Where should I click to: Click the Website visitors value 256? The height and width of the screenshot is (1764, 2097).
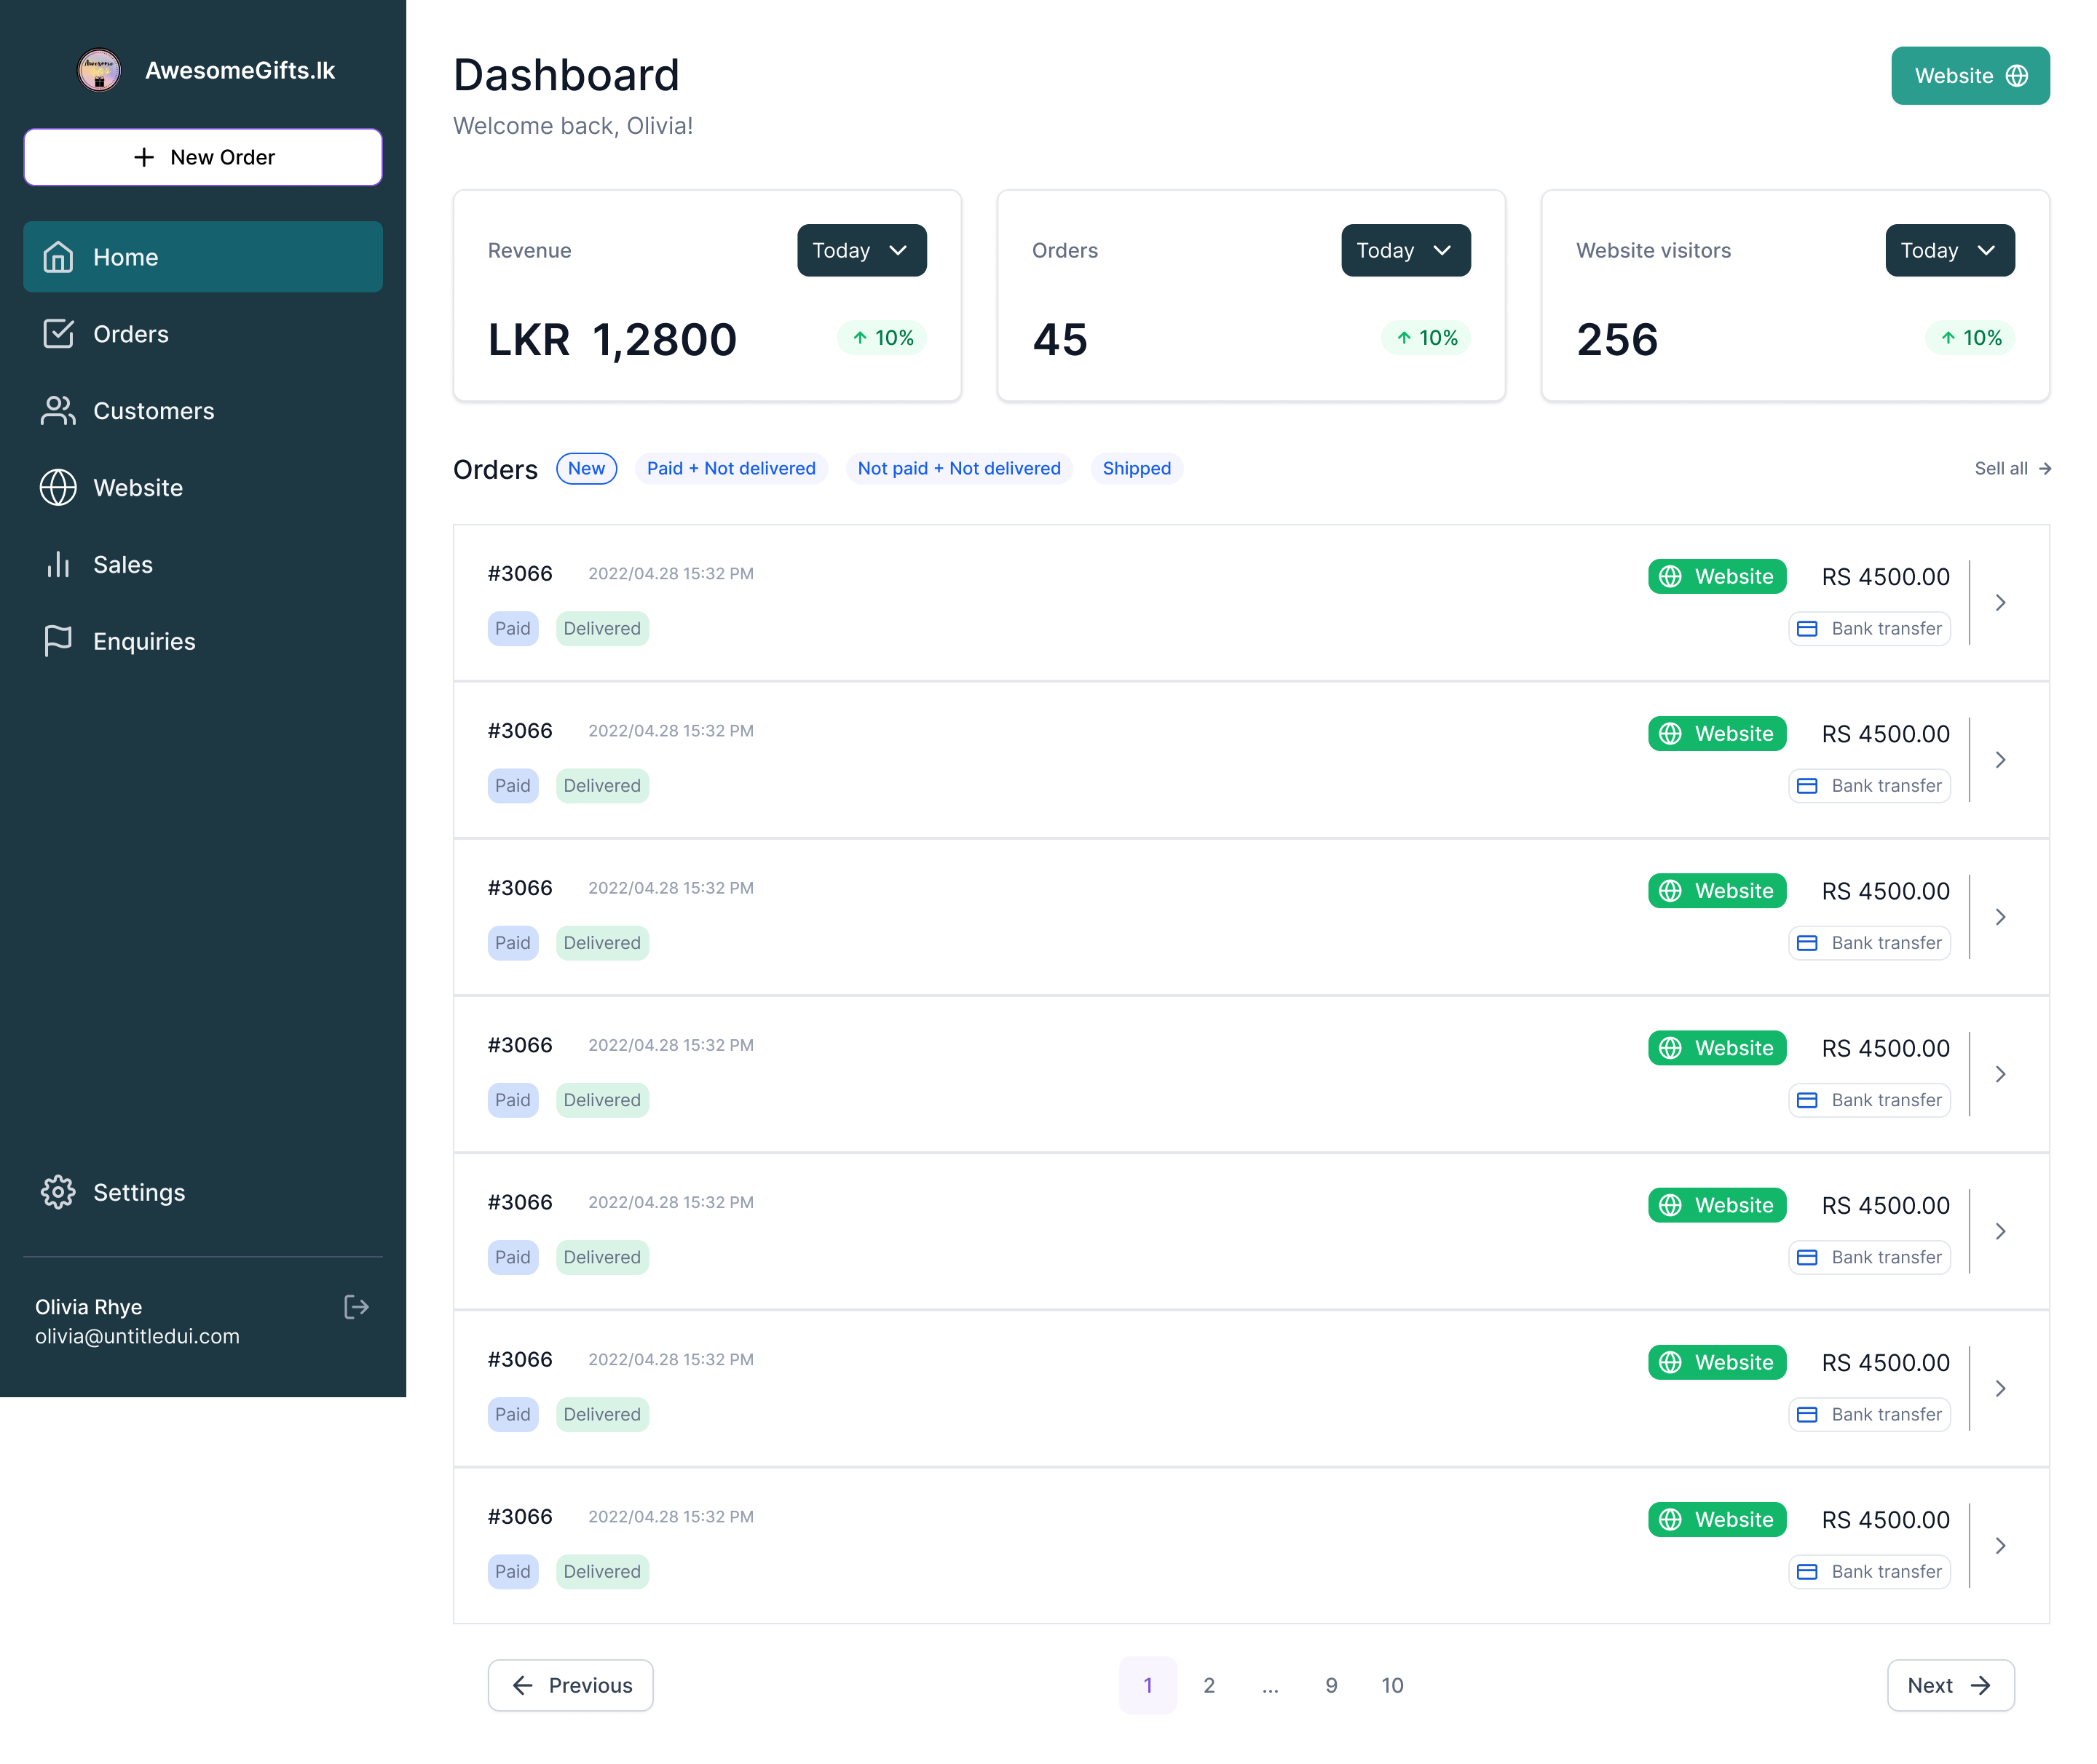pos(1616,340)
